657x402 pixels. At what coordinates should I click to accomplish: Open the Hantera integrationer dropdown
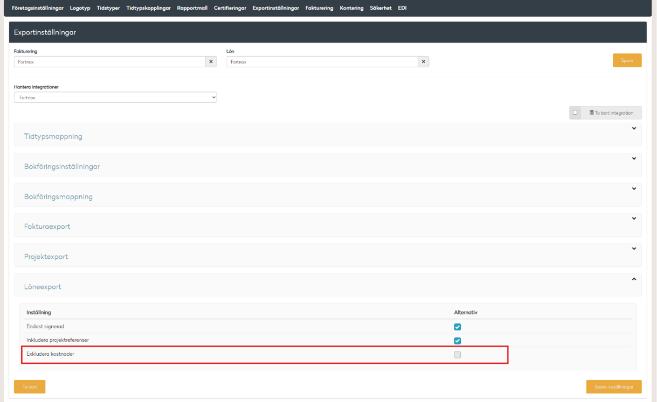pyautogui.click(x=115, y=97)
